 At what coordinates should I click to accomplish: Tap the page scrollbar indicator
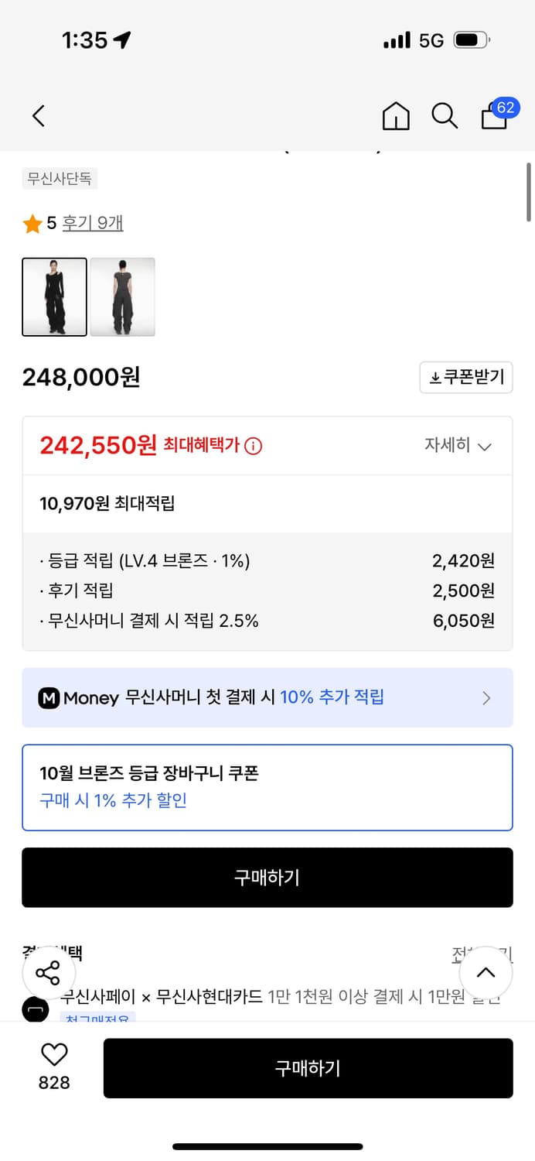click(x=529, y=192)
